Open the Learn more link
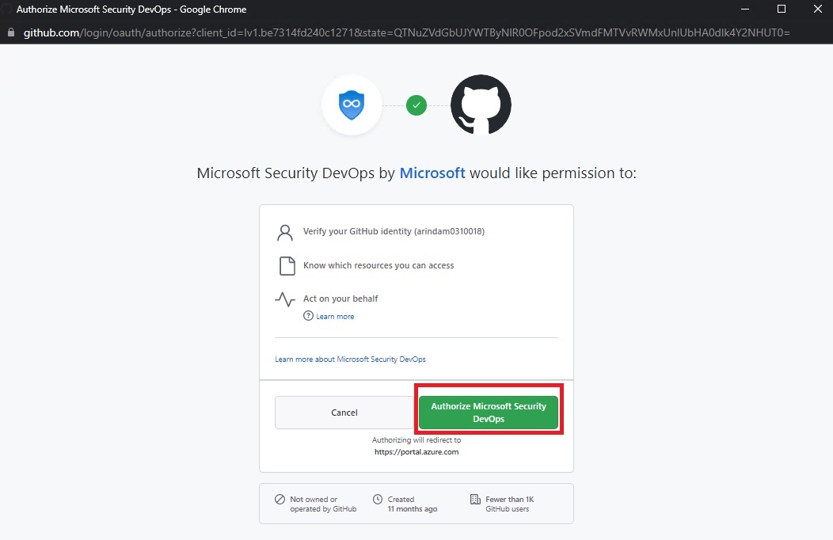Screen dimensions: 833x540 (x=335, y=317)
